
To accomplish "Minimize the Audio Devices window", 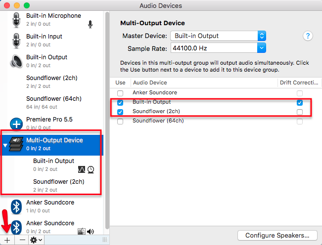I will pyautogui.click(x=17, y=5).
